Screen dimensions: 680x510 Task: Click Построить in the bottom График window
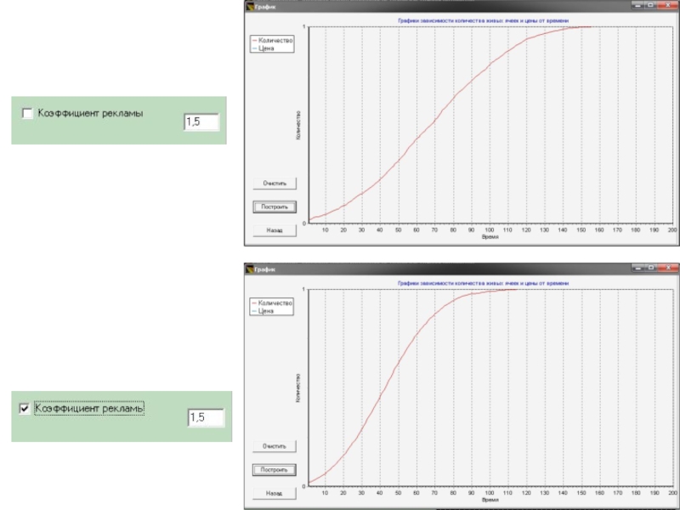click(274, 470)
